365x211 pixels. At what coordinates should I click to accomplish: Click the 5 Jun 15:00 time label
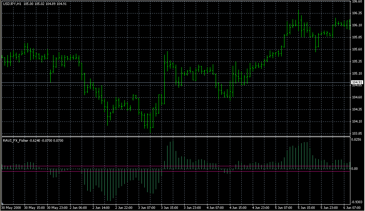pos(306,207)
